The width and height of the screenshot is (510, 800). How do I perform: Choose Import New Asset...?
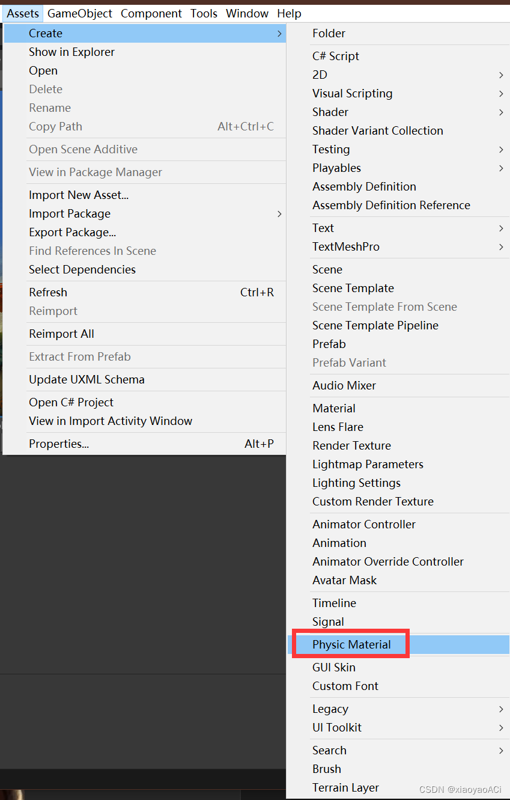tap(145, 195)
